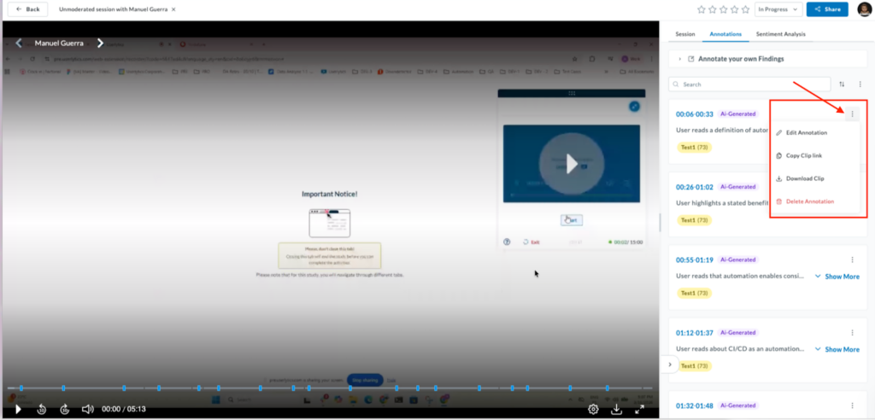Jump to the 00:55-01:19 timestamp
Image resolution: width=875 pixels, height=420 pixels.
click(694, 260)
